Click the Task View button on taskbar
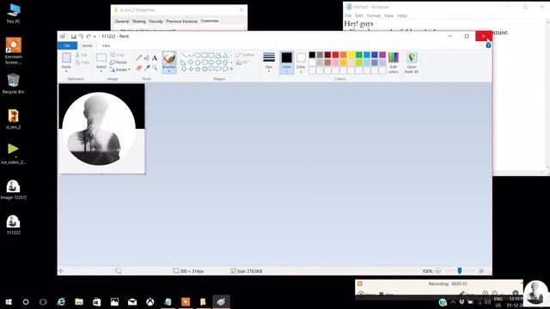 point(43,301)
